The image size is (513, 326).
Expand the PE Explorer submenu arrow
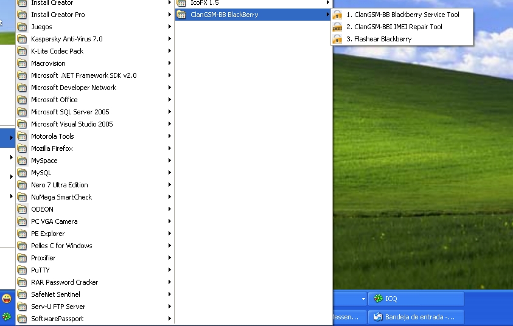pos(169,234)
